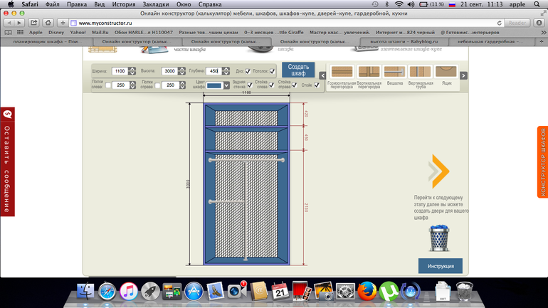548x308 pixels.
Task: Open Firefox from the Dock
Action: 367,291
